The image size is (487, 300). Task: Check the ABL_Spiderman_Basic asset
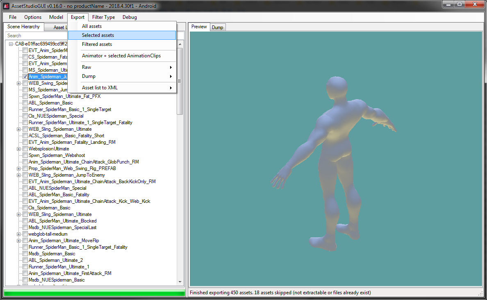click(x=25, y=103)
